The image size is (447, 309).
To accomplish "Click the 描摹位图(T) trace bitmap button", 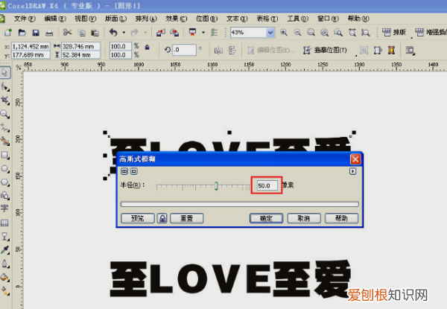I will (325, 51).
